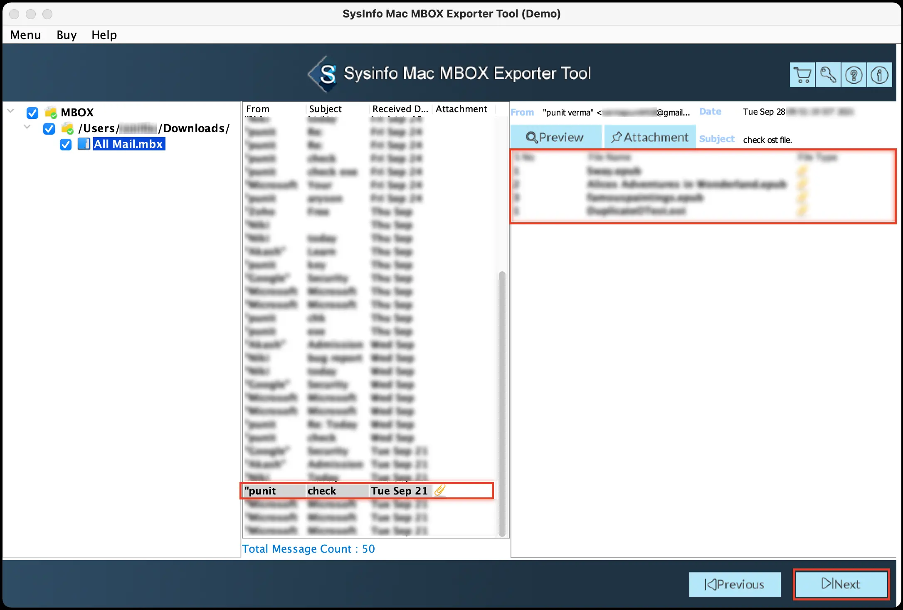The image size is (903, 610).
Task: Click the Previous button
Action: point(735,584)
